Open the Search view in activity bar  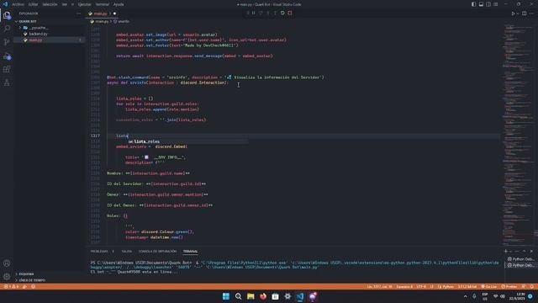[7, 29]
